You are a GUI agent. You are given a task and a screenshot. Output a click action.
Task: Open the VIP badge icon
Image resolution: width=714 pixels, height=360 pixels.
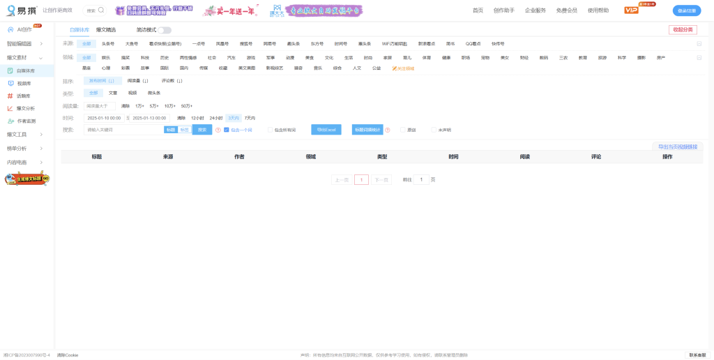(631, 10)
